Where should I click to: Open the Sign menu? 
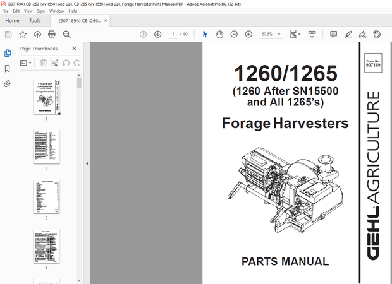click(40, 11)
